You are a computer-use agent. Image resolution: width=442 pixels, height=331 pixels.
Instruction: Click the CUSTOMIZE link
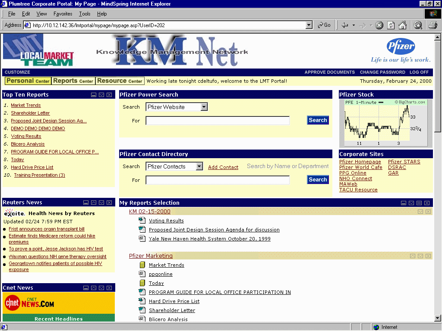click(17, 72)
